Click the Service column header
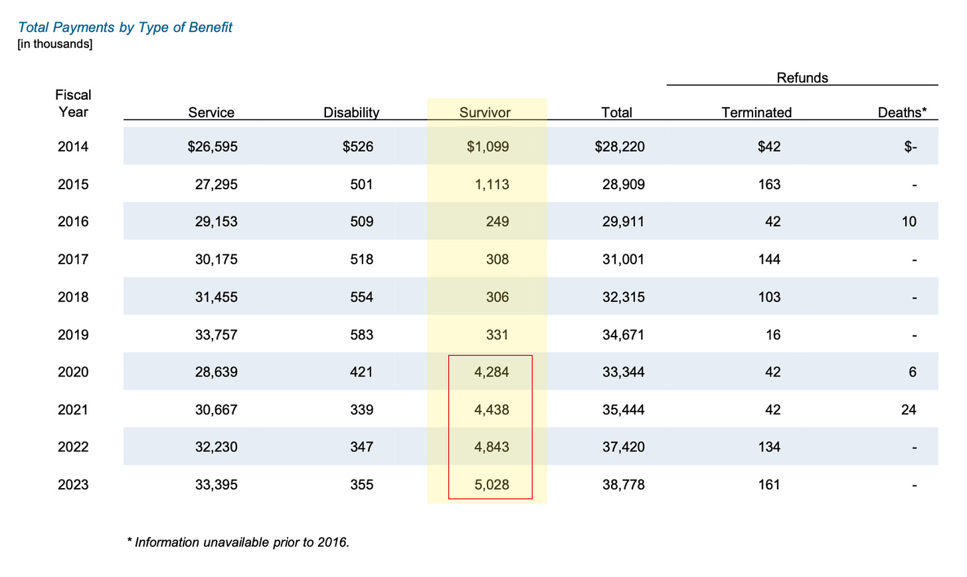 coord(211,112)
